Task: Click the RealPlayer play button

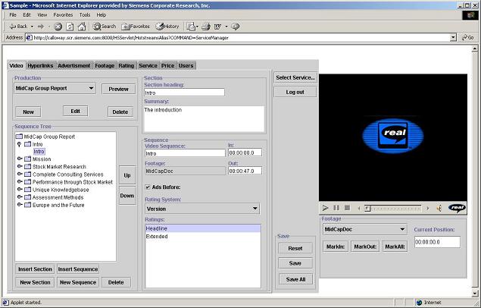Action: coord(326,208)
